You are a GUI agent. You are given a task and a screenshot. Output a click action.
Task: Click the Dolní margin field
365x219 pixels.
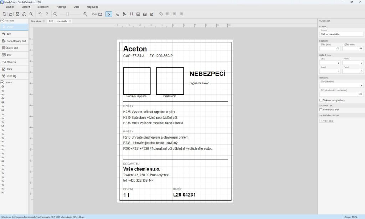[353, 71]
